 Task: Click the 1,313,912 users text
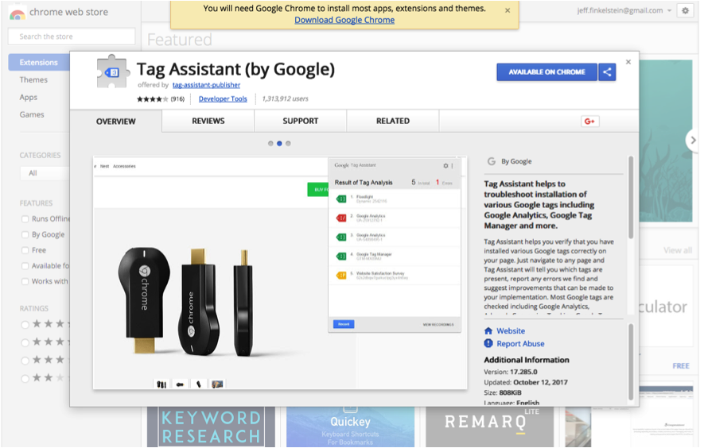[285, 98]
